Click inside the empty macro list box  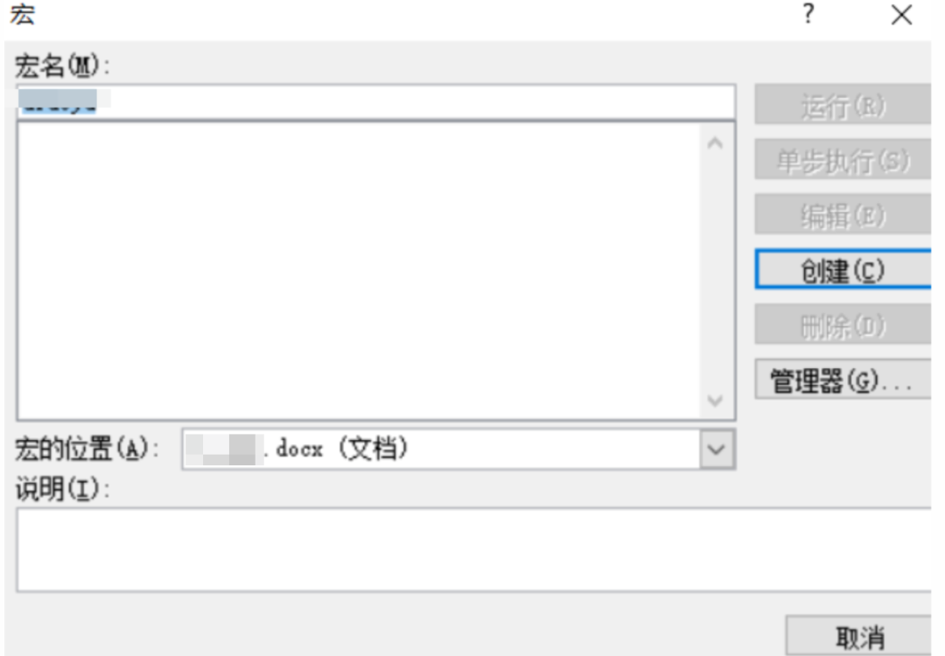(x=360, y=270)
